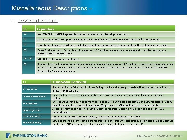Select code cell '03'
This screenshot has height=140, width=187.
point(29,52)
